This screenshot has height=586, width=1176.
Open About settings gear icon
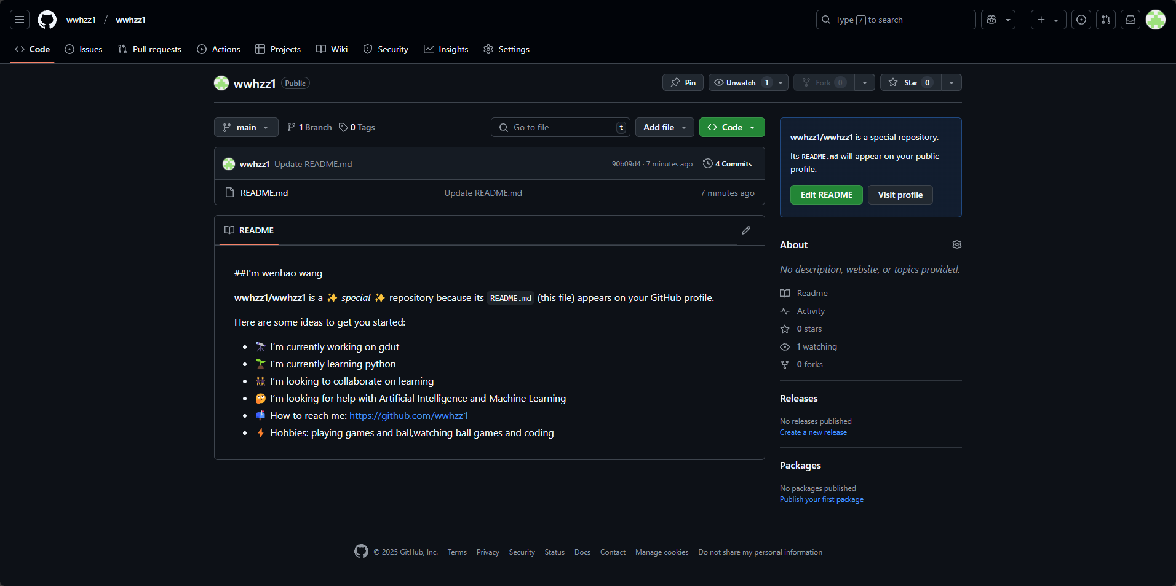957,244
